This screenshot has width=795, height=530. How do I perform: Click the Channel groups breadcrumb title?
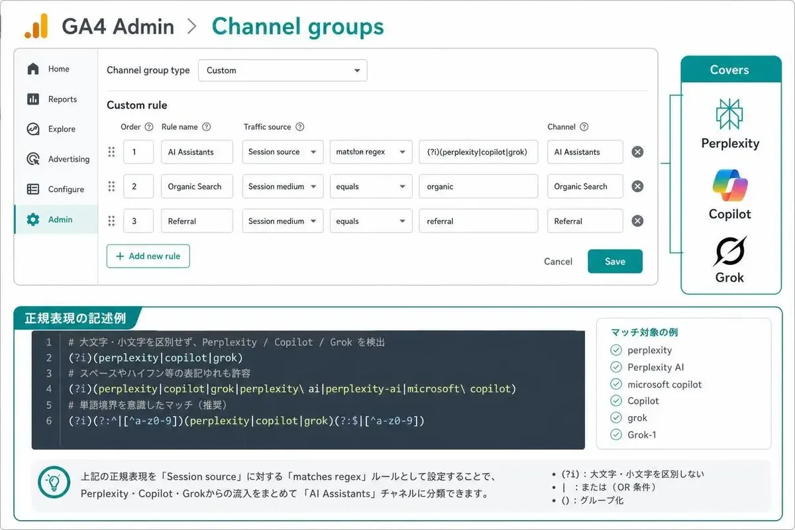297,26
